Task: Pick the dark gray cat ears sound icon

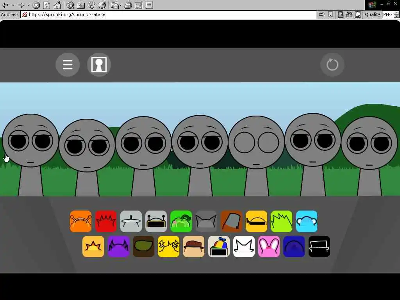Action: point(206,221)
